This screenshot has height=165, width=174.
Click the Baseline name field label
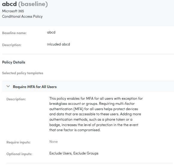(x=14, y=33)
